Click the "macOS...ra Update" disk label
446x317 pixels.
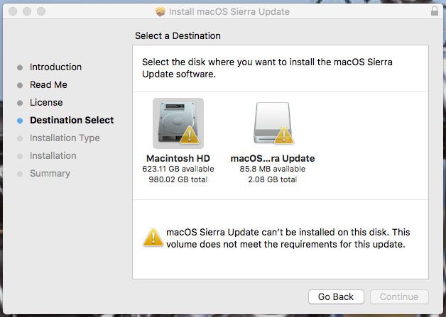273,158
